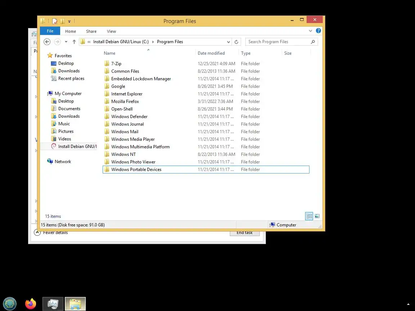Sort by the Size column header
The image size is (415, 311).
pyautogui.click(x=288, y=53)
